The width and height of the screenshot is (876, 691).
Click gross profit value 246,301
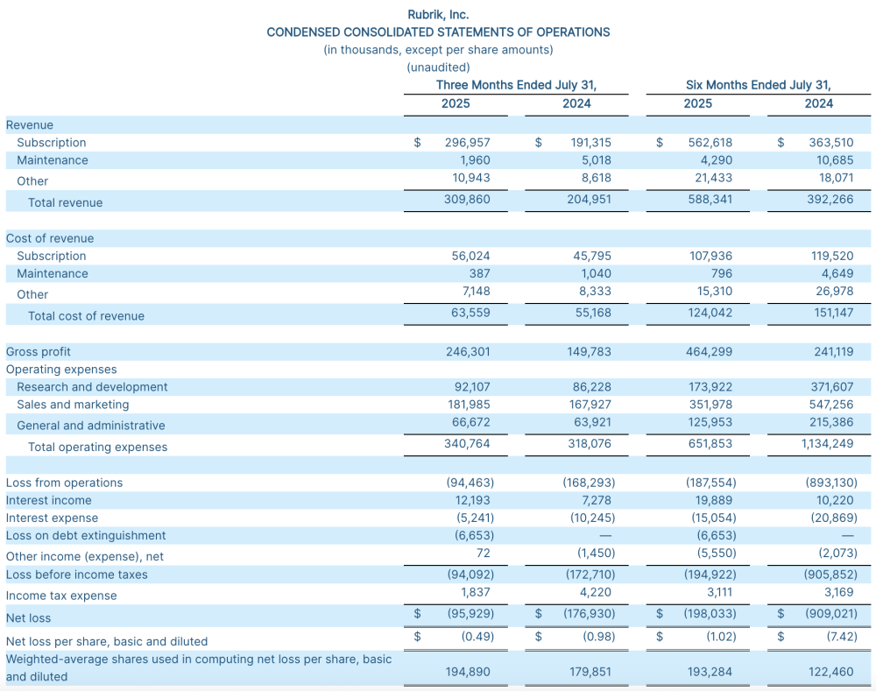pyautogui.click(x=468, y=352)
